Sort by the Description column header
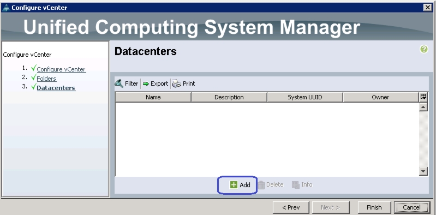 [x=229, y=97]
